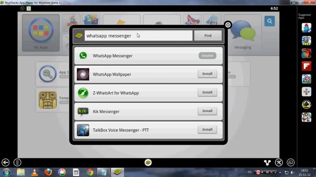This screenshot has height=177, width=316.
Task: Select Z-WhatsArt for WhatsApp result text
Action: click(x=116, y=93)
